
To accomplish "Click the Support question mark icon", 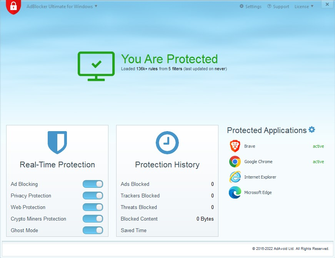I will click(269, 6).
